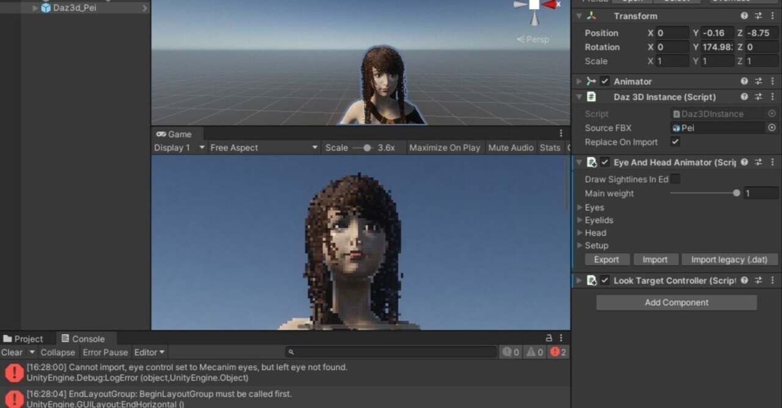Click the Export button in Eye And Head Animator
The image size is (782, 408).
tap(607, 259)
